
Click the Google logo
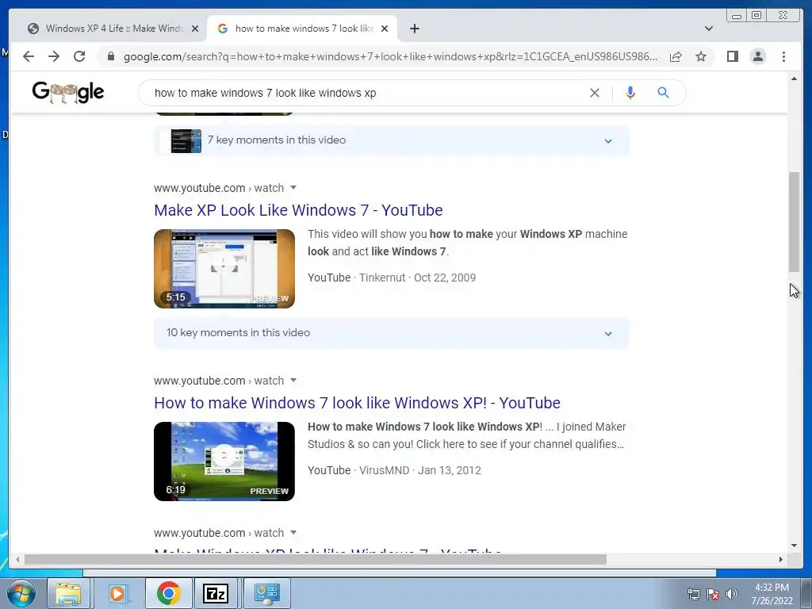tap(68, 92)
